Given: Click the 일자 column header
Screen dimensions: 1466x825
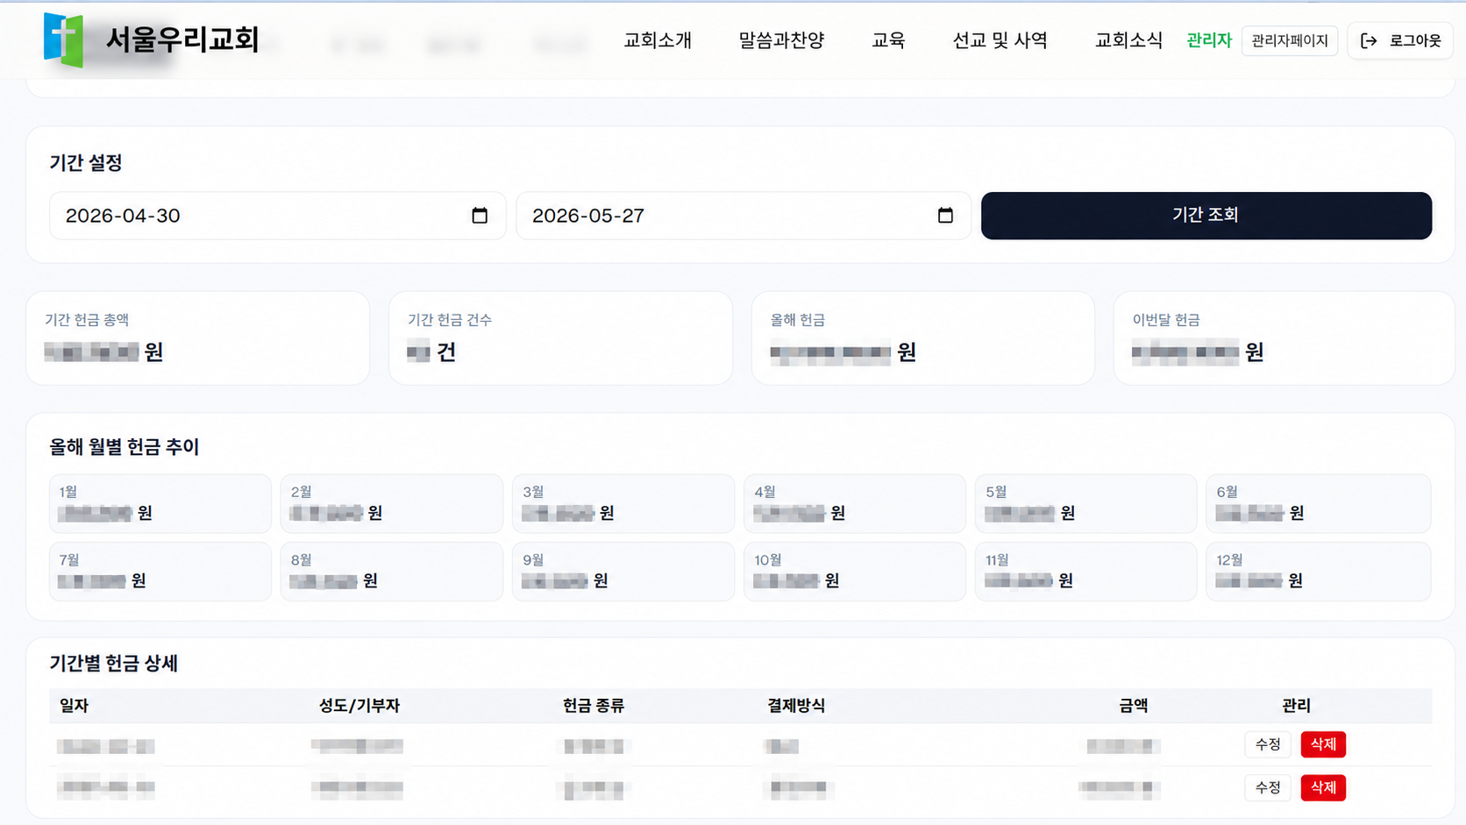Looking at the screenshot, I should [74, 706].
